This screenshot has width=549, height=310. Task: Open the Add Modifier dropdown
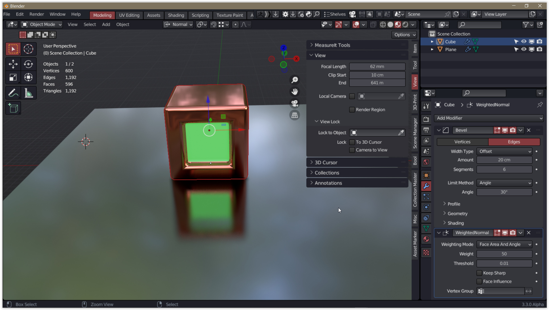click(x=488, y=118)
